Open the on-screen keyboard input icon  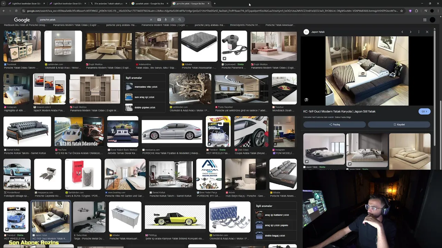coord(159,20)
